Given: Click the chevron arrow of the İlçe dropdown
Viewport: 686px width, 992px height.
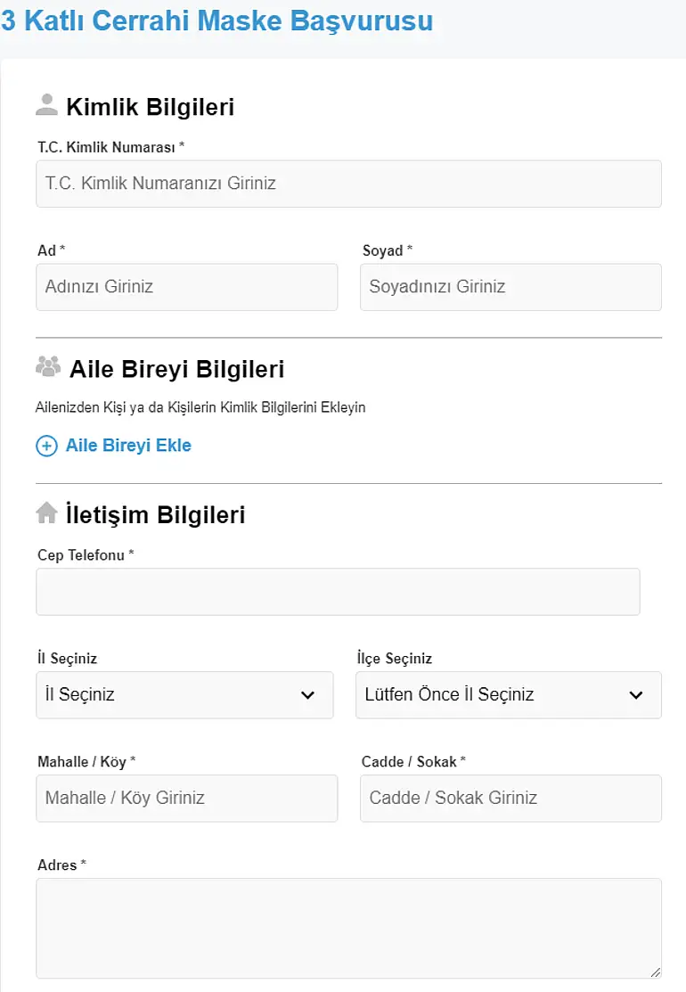Looking at the screenshot, I should click(636, 695).
